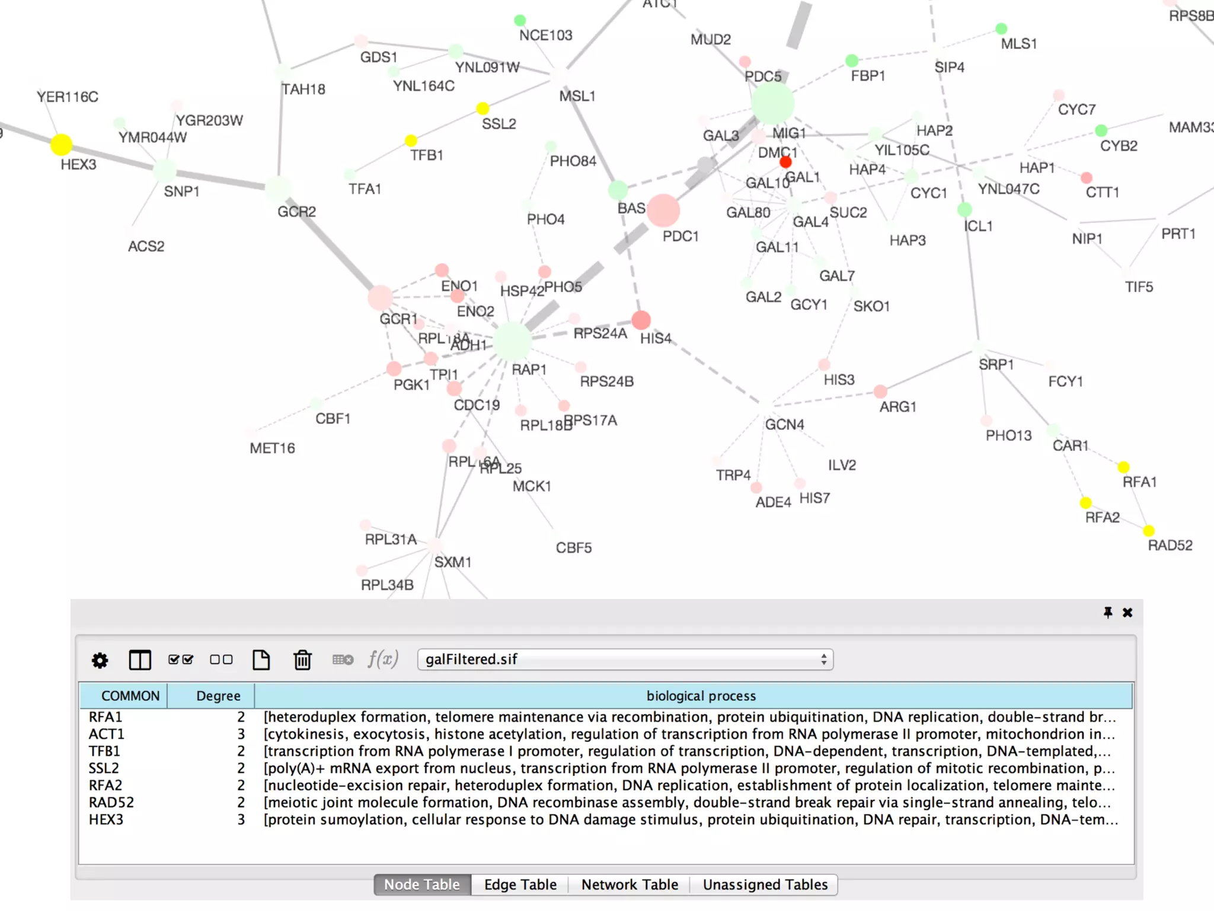Switch to the Network Table tab
1214x911 pixels.
point(629,884)
